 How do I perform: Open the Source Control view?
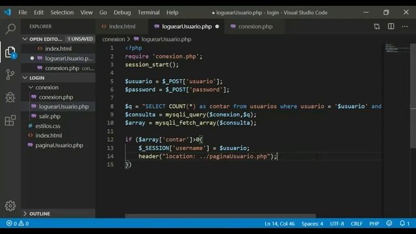(10, 75)
